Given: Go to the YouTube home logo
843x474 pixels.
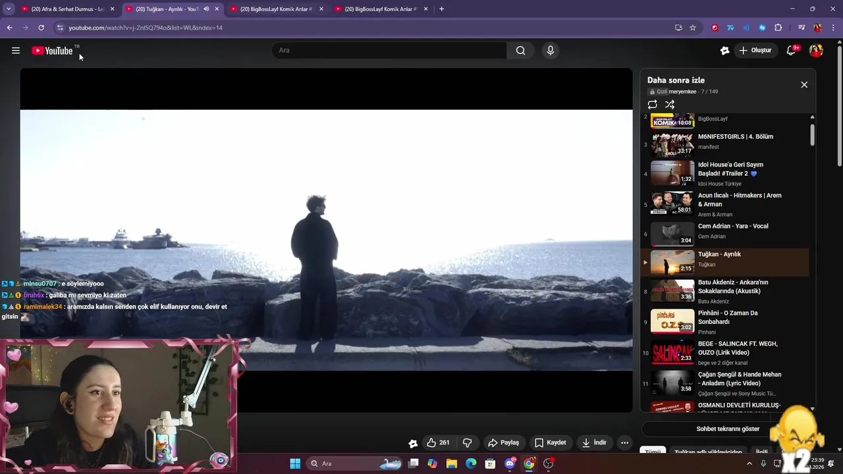Looking at the screenshot, I should (x=52, y=51).
